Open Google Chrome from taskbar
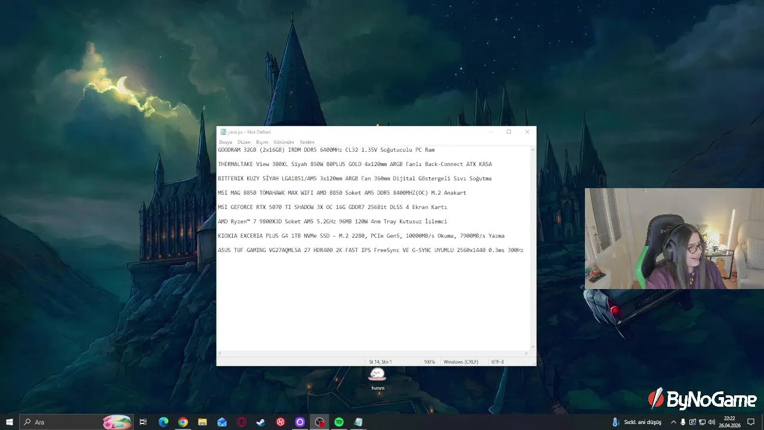This screenshot has width=764, height=430. pos(183,422)
